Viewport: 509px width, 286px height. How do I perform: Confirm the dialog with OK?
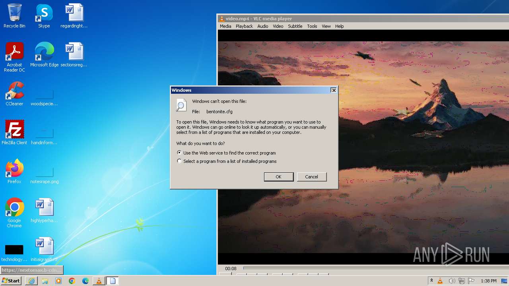pyautogui.click(x=279, y=177)
